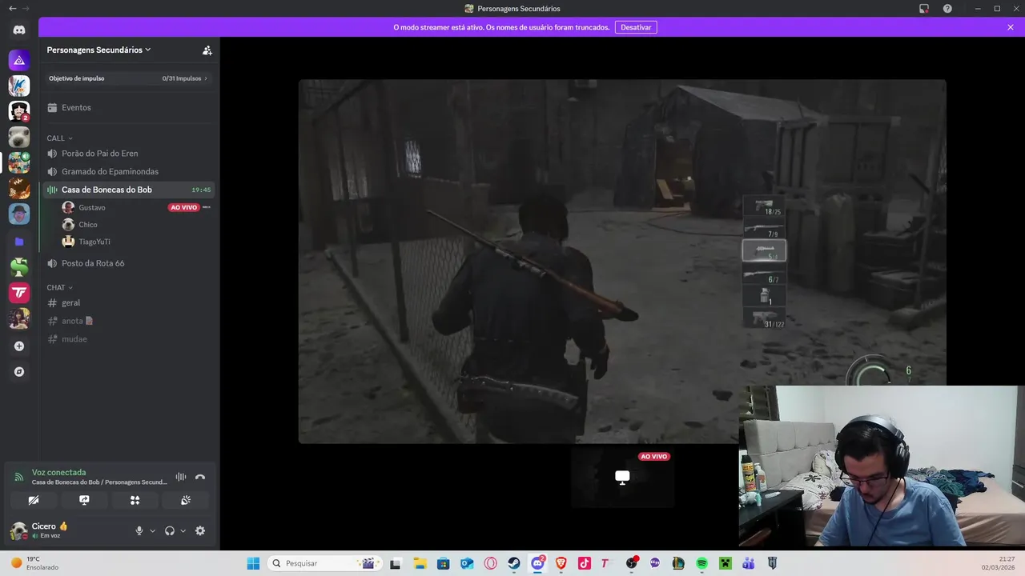Open the purple server folder icon
This screenshot has height=576, width=1025.
(x=19, y=241)
